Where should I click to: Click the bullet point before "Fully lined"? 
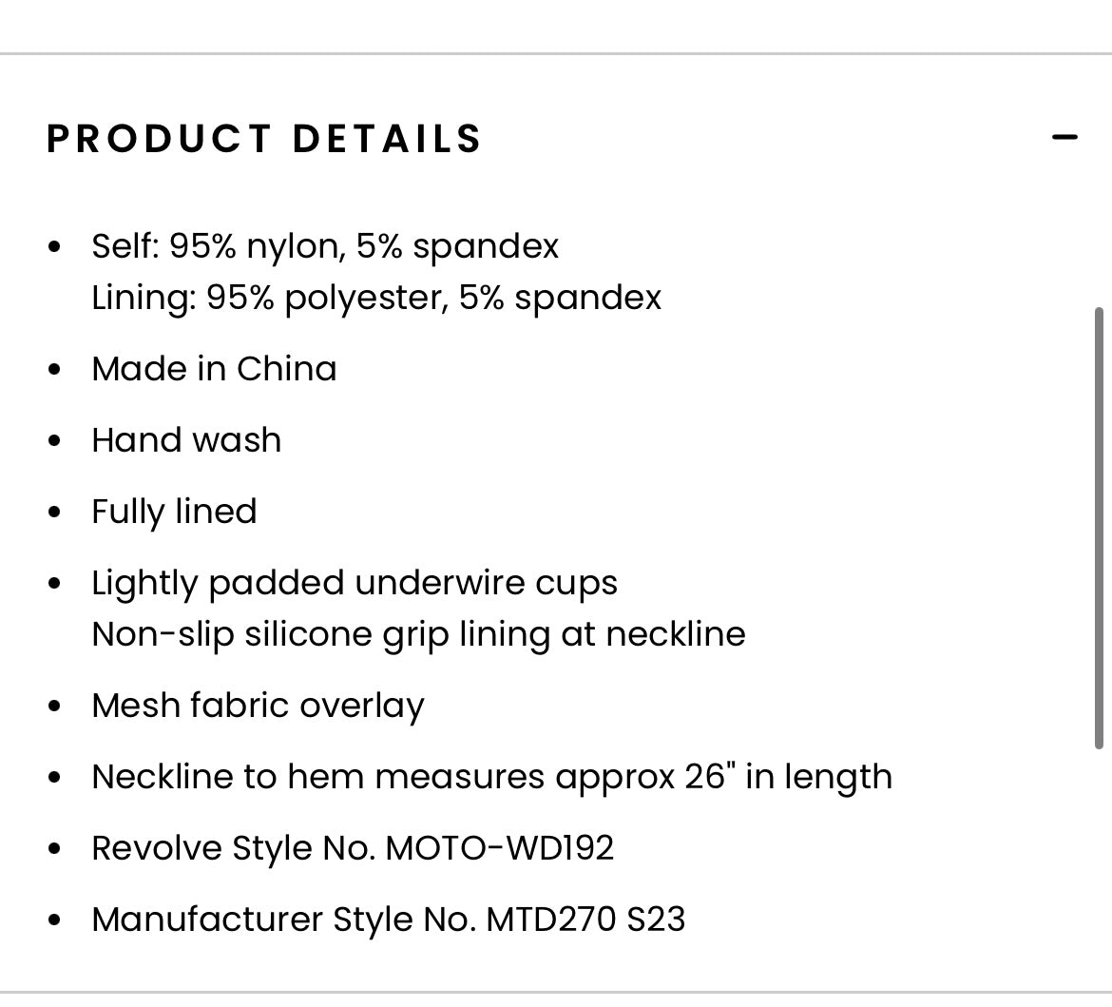click(x=55, y=513)
